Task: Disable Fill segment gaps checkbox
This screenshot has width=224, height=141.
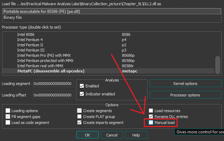Action: point(8,117)
